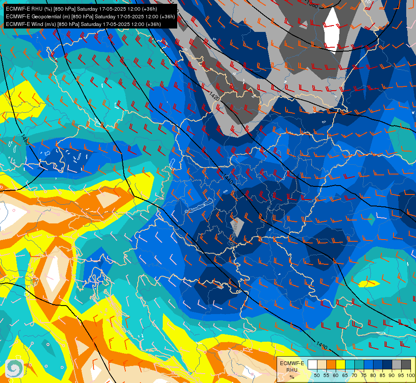Click the legend scale value '90'
Image resolution: width=416 pixels, height=383 pixels.
click(x=392, y=376)
